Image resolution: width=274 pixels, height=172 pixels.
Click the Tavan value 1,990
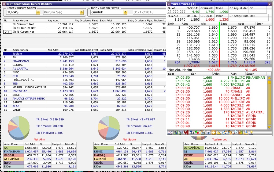(x=224, y=12)
